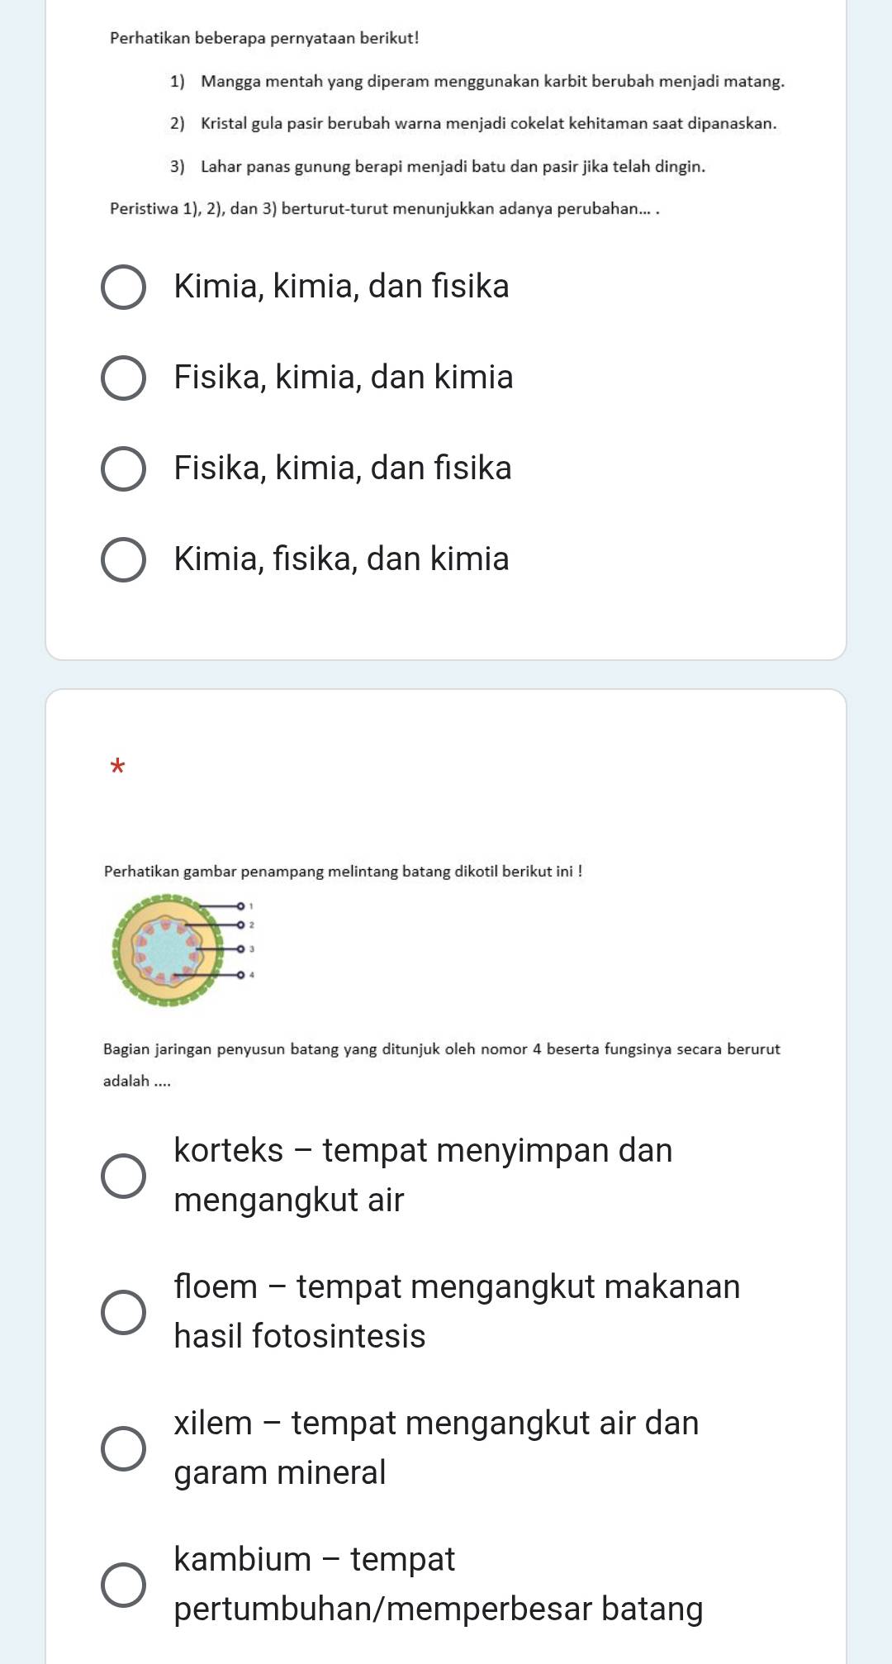The width and height of the screenshot is (892, 1664).
Task: Pick the xilem answer radio button
Action: tap(123, 1448)
